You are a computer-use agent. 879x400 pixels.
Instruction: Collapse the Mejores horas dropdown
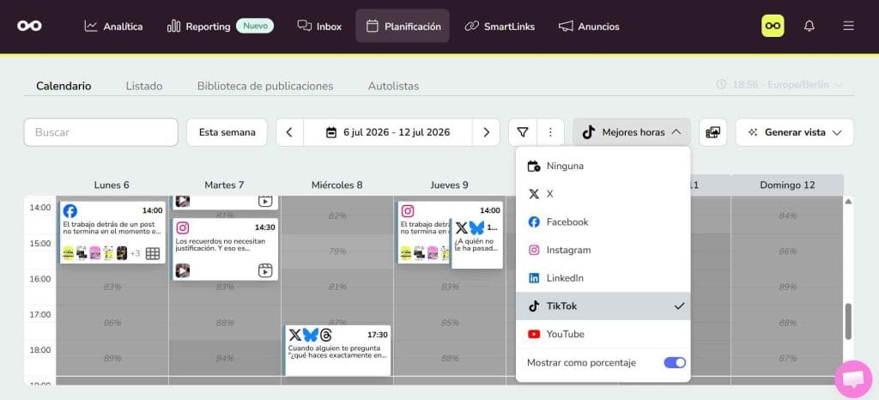[x=632, y=132]
